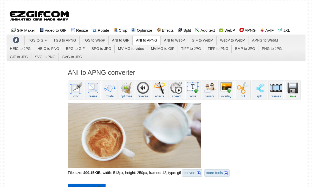Select the crop tool
This screenshot has width=312, height=187.
(76, 90)
